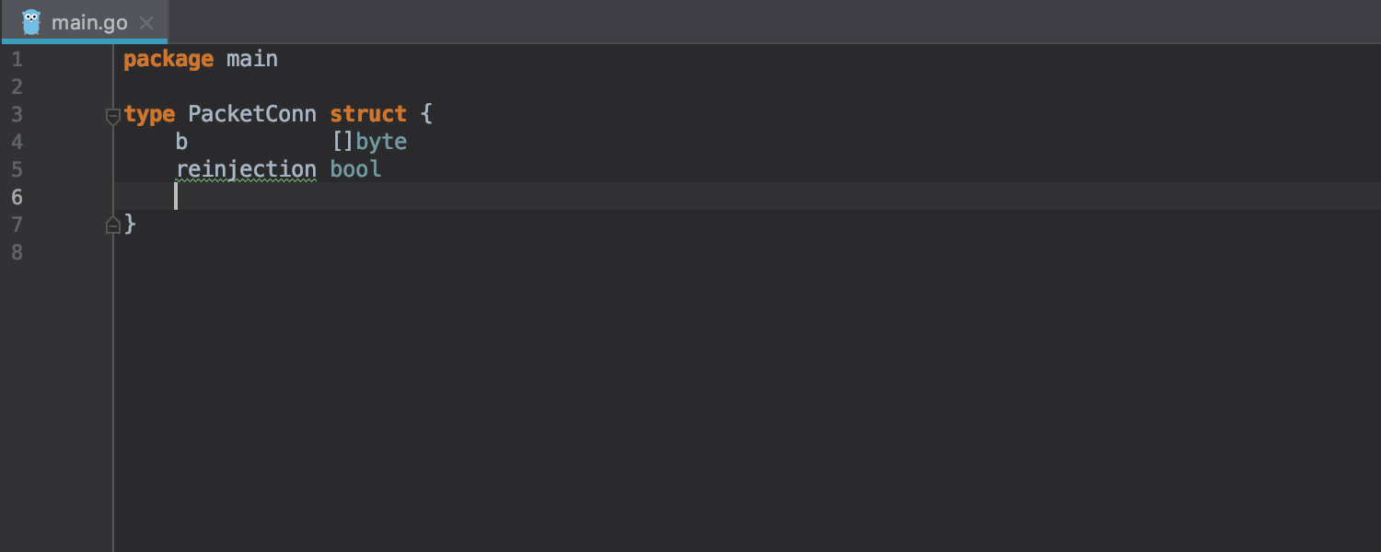
Task: Close the main.go tab
Action: [146, 23]
